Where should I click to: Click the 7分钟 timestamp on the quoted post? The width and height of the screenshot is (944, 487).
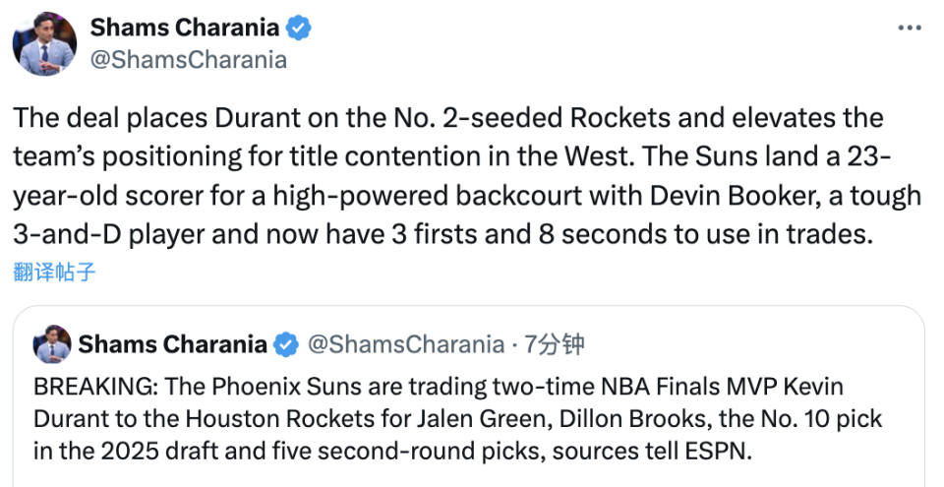coord(555,344)
